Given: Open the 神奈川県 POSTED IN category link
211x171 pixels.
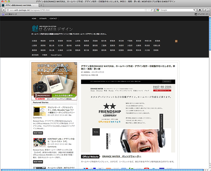Looking at the screenshot, I should 95,75.
